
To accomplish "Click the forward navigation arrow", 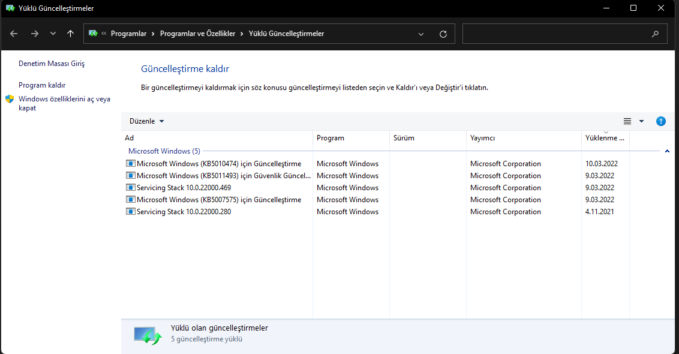I will coord(34,34).
